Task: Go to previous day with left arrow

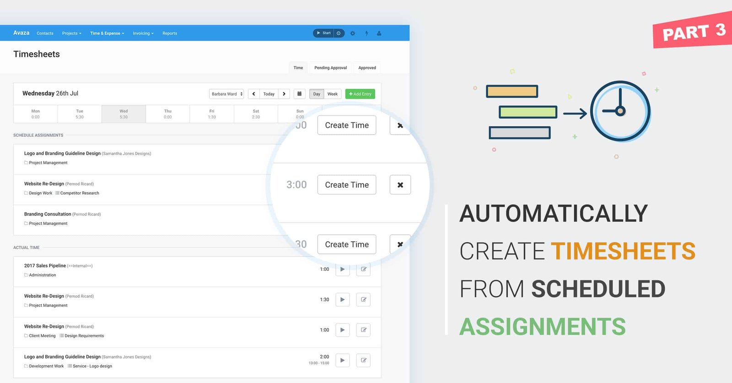Action: pyautogui.click(x=254, y=94)
